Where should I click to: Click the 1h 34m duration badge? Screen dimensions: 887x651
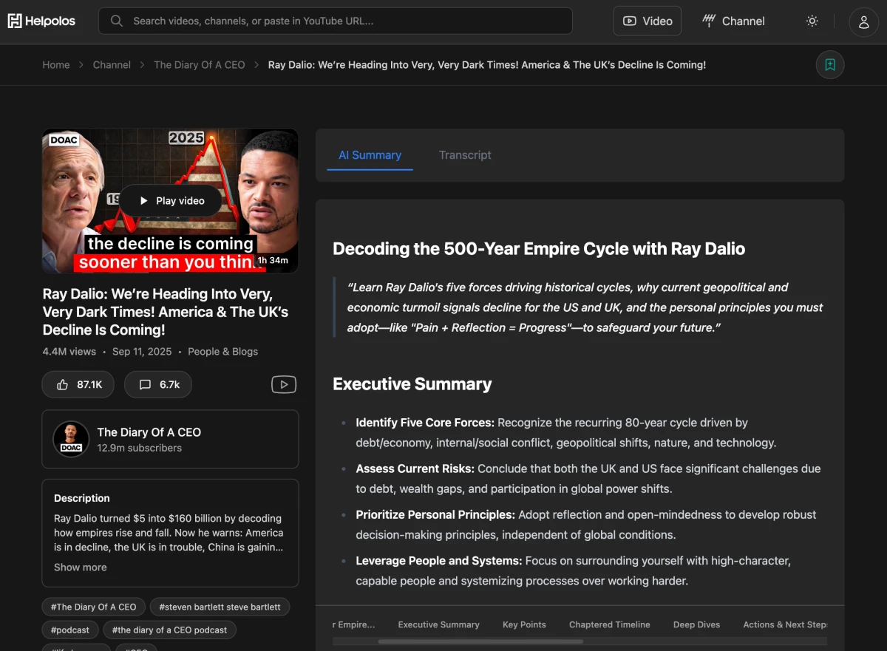pos(273,260)
